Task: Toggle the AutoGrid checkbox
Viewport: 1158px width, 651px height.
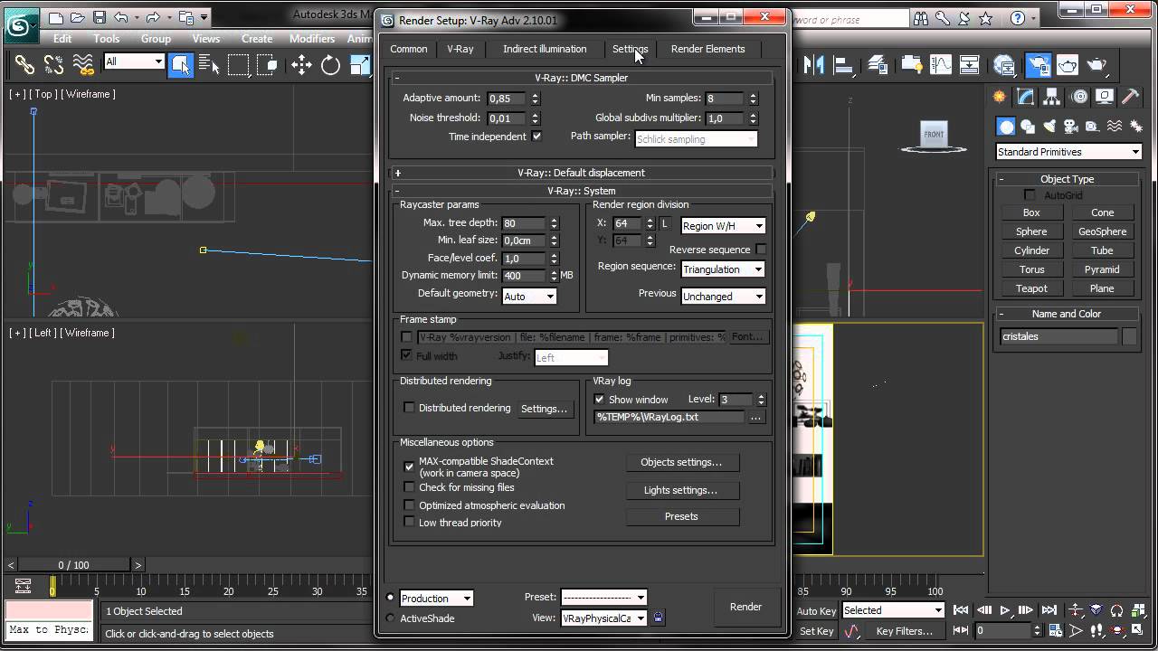Action: [x=1030, y=195]
